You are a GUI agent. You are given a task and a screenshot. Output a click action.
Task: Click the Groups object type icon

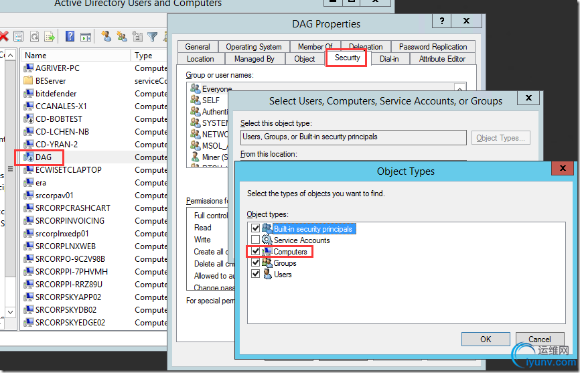click(x=267, y=263)
